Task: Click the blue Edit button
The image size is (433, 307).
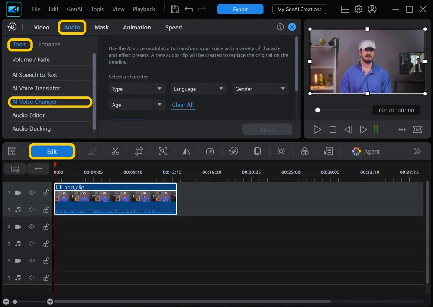Action: tap(52, 151)
